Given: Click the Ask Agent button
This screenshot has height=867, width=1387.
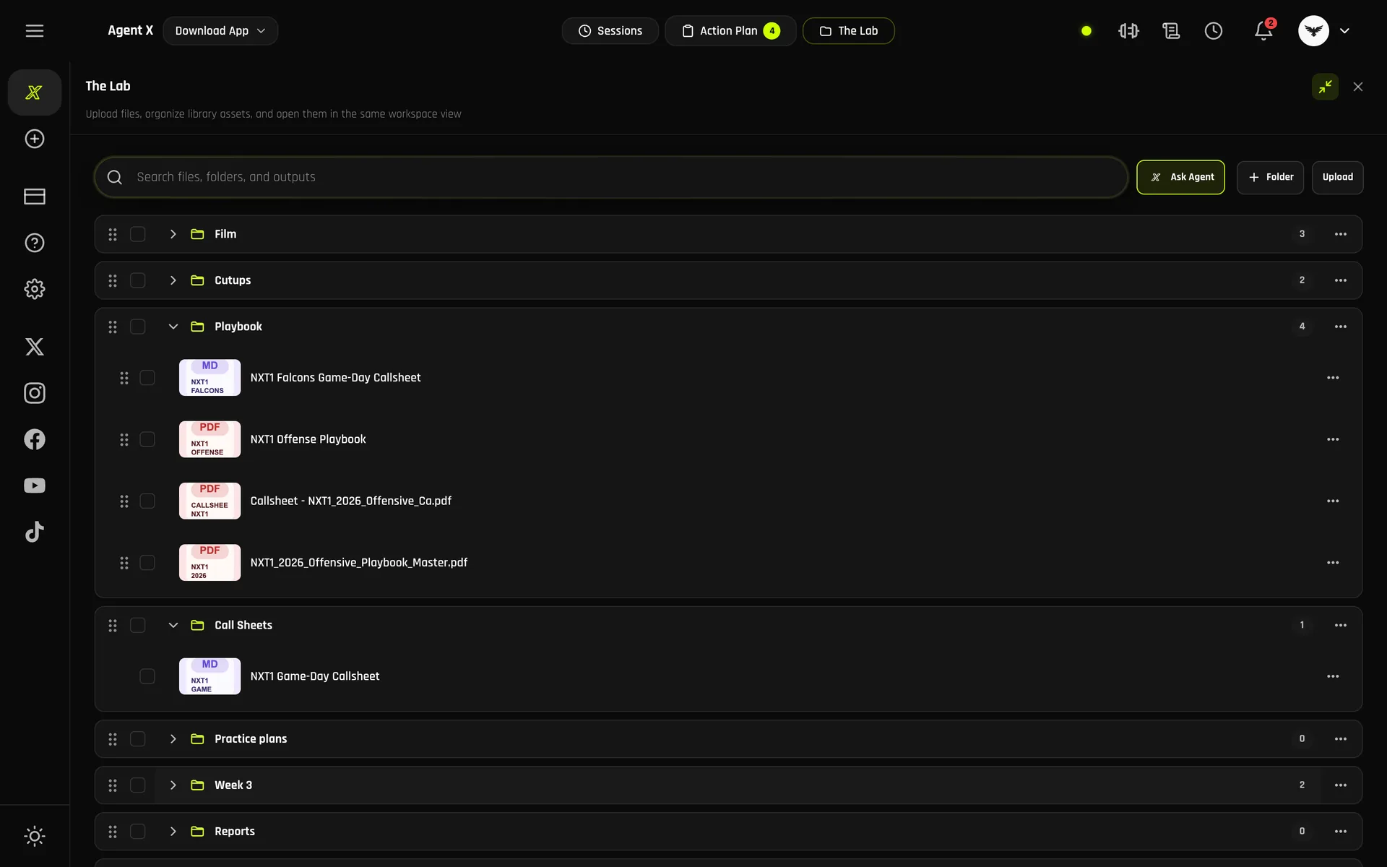Looking at the screenshot, I should (1180, 177).
